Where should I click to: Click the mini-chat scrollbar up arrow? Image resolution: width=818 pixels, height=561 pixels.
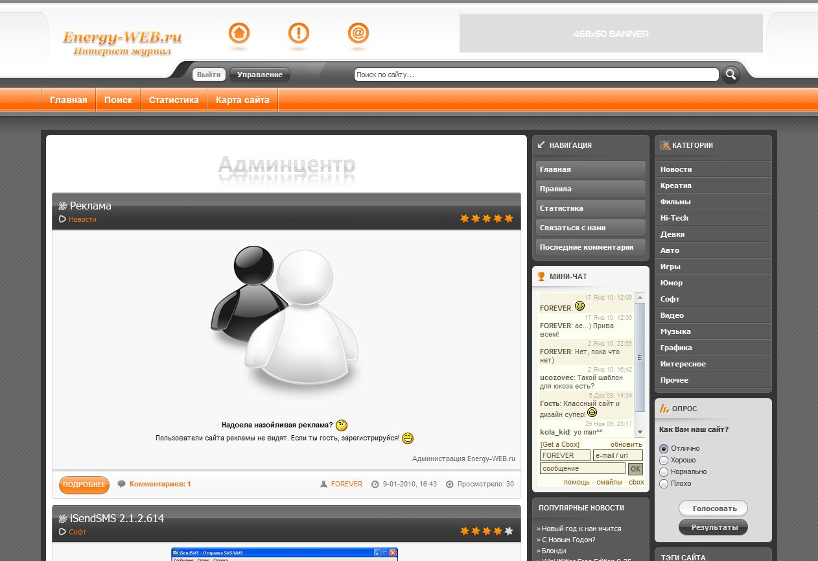pyautogui.click(x=640, y=298)
